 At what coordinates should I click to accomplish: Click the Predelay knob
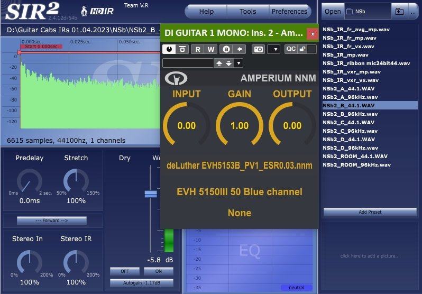pos(29,181)
